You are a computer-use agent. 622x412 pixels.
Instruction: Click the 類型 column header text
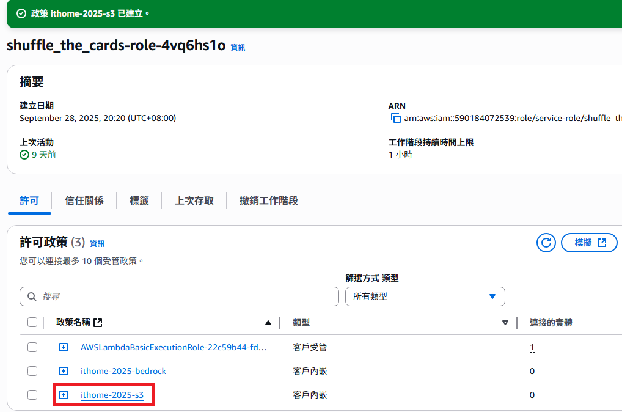[x=301, y=323]
